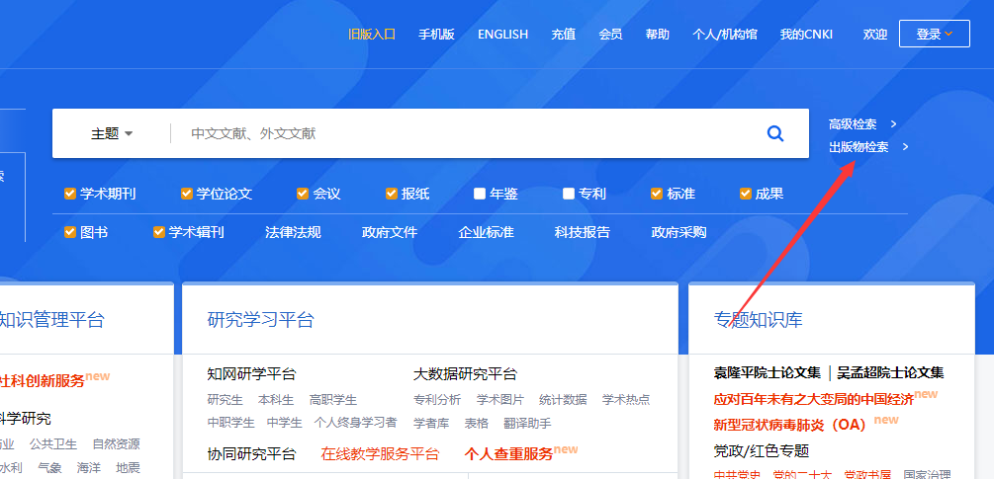Tick the 专利 checkbox
Image resolution: width=994 pixels, height=479 pixels.
[569, 194]
